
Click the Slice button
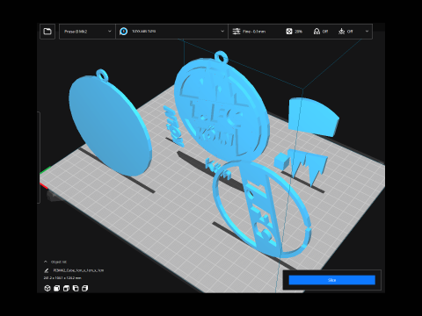coord(331,280)
